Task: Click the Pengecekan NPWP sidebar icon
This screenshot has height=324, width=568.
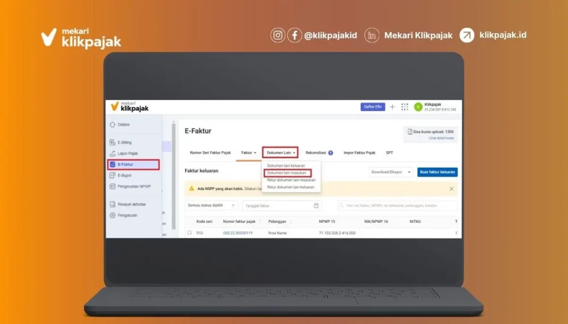Action: (112, 187)
